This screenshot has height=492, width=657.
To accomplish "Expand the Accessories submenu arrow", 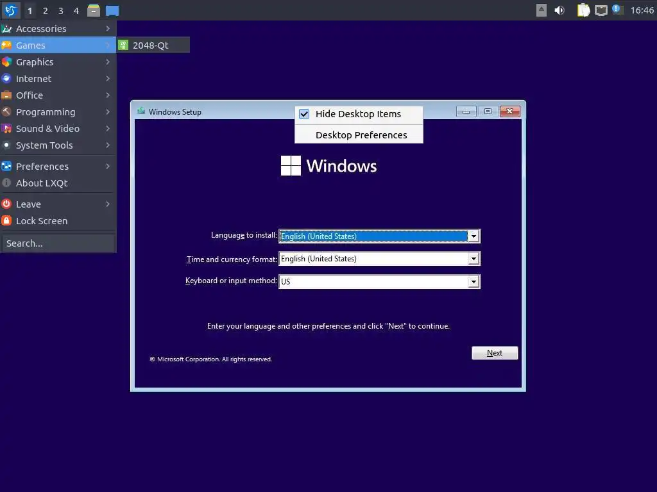I will point(108,28).
